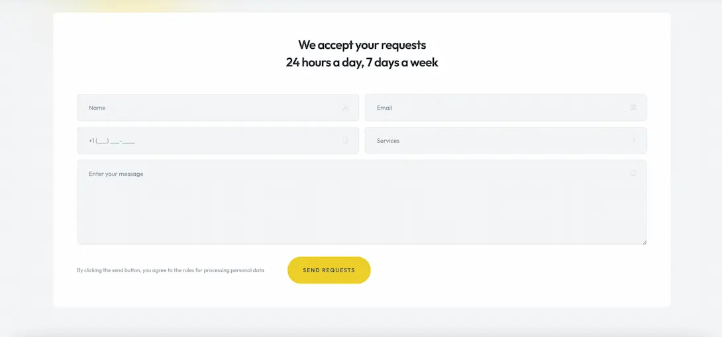This screenshot has height=337, width=722.
Task: Click the person icon in Name field
Action: click(x=346, y=108)
